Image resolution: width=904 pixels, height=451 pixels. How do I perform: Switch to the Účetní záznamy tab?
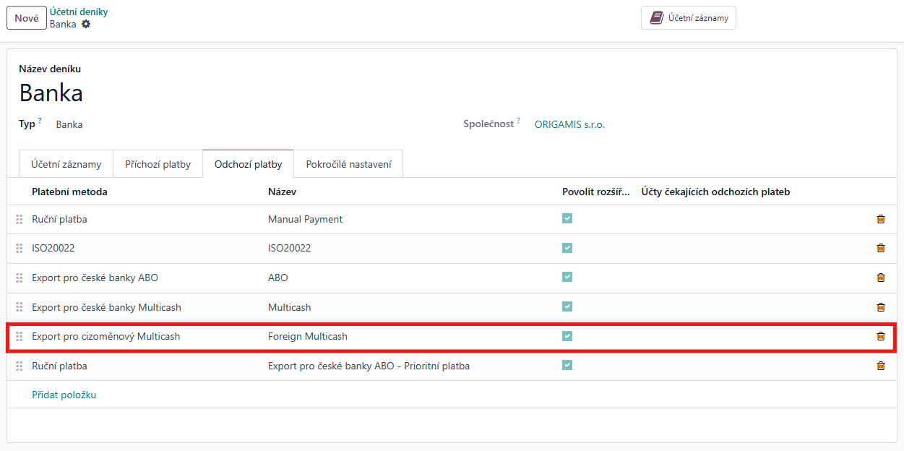tap(66, 164)
